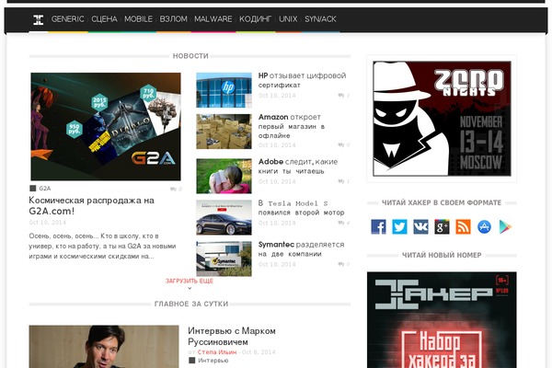
Task: Click Oct 8, 2014 date beside Степа Ильин
Action: (259, 352)
